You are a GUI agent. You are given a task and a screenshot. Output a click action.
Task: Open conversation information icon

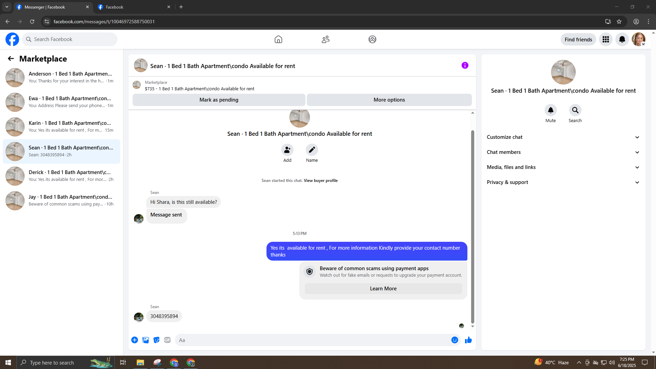465,65
